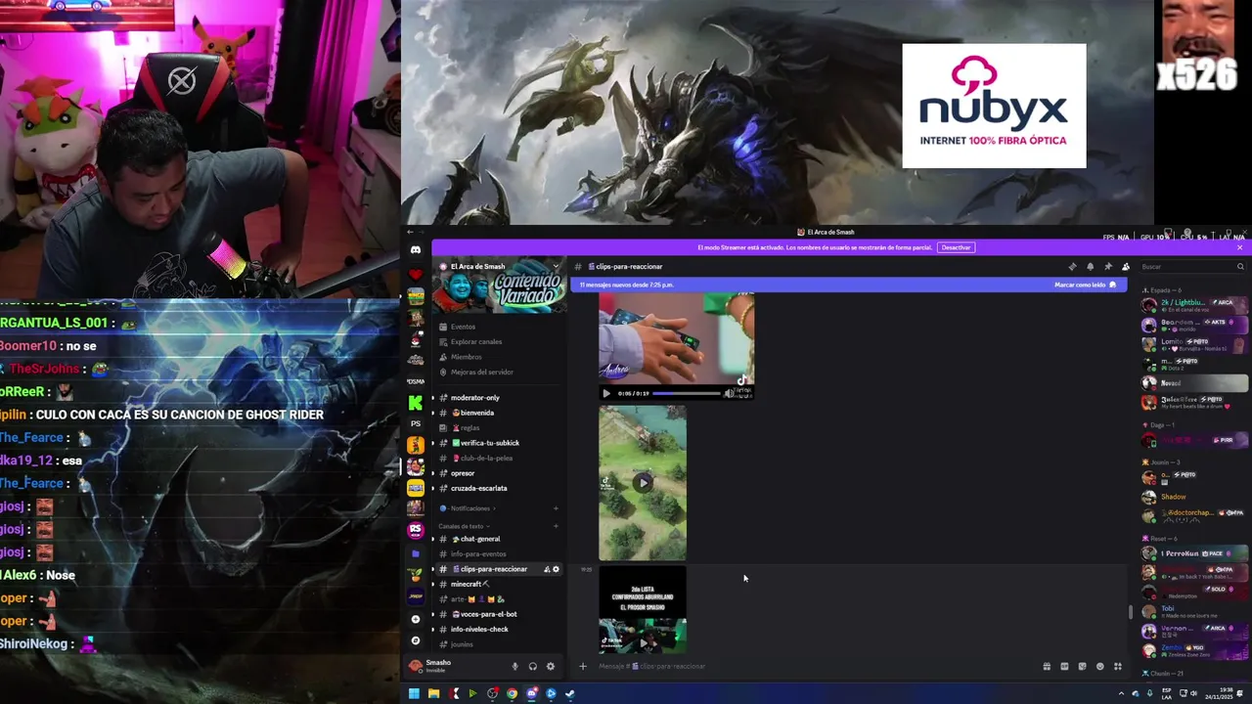Click create invite icon on clips-para-reaccionar channel
Image resolution: width=1252 pixels, height=704 pixels.
547,569
